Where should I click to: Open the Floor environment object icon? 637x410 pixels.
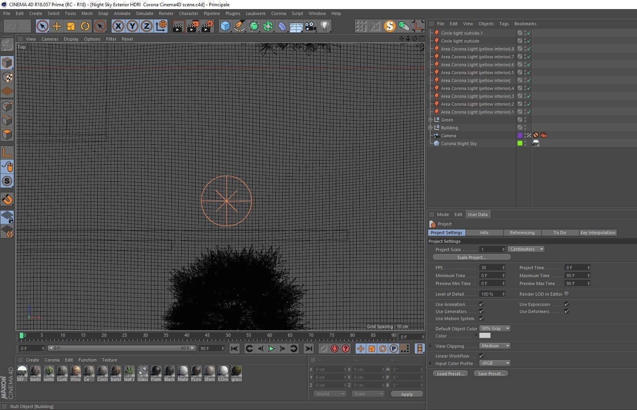296,26
